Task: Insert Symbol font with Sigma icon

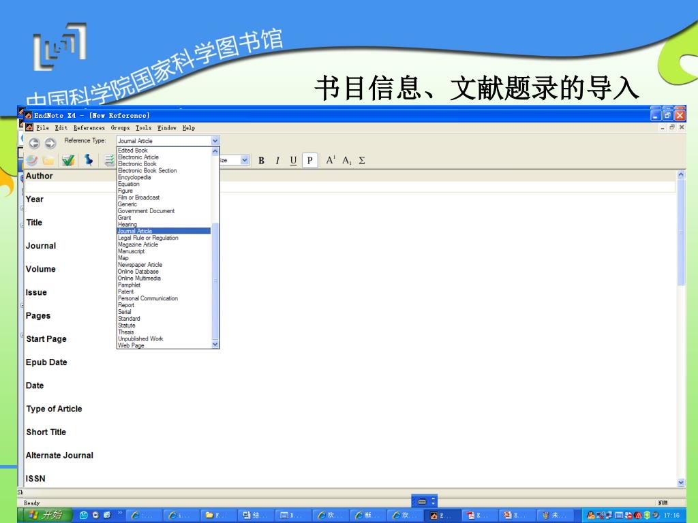Action: [362, 161]
